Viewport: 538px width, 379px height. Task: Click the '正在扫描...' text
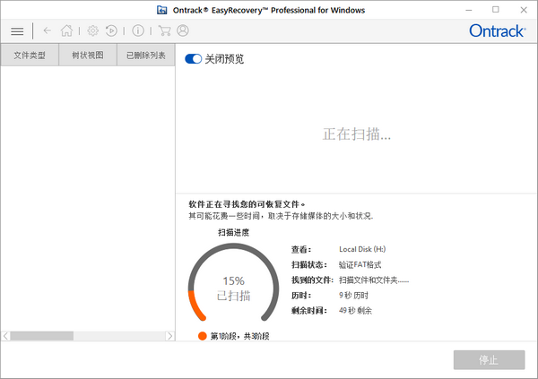[x=357, y=134]
